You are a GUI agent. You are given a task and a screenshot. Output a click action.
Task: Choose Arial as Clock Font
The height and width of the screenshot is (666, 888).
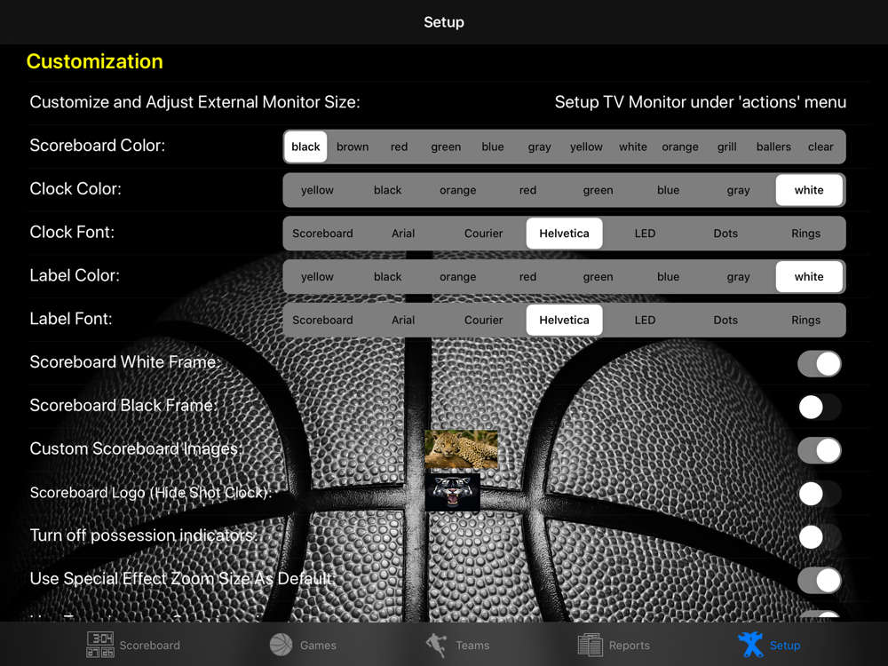tap(403, 234)
